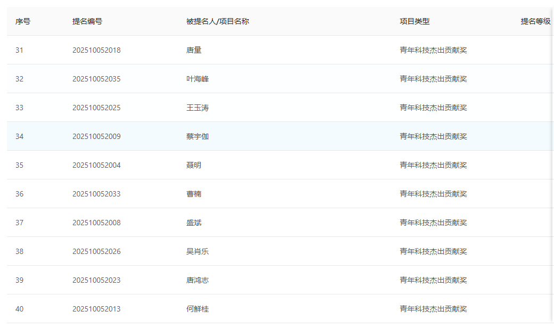Screen dimensions: 554x328
Task: Choose nominee 盛斌 in the list
Action: (x=194, y=223)
